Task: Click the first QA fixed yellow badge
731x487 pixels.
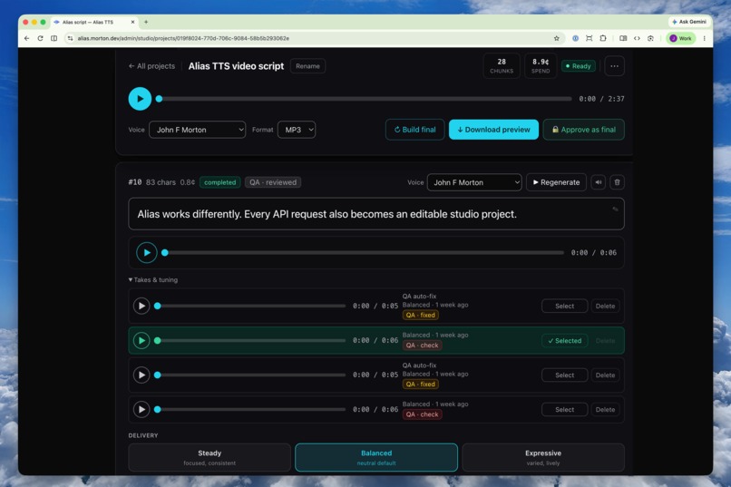Action: (x=421, y=315)
